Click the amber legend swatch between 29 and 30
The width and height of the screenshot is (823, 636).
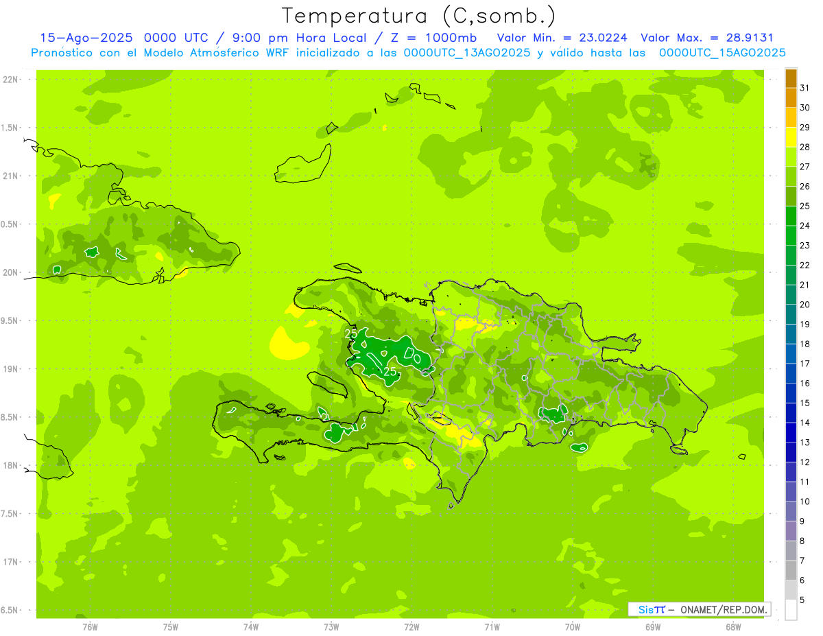pyautogui.click(x=791, y=117)
